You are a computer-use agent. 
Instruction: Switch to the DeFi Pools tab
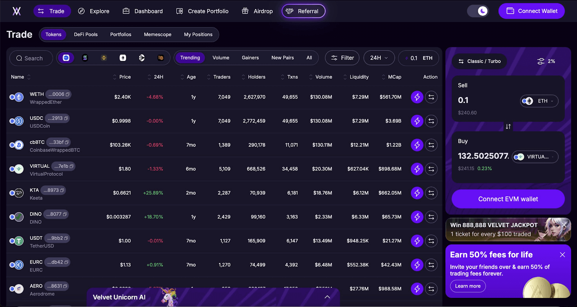pos(86,35)
